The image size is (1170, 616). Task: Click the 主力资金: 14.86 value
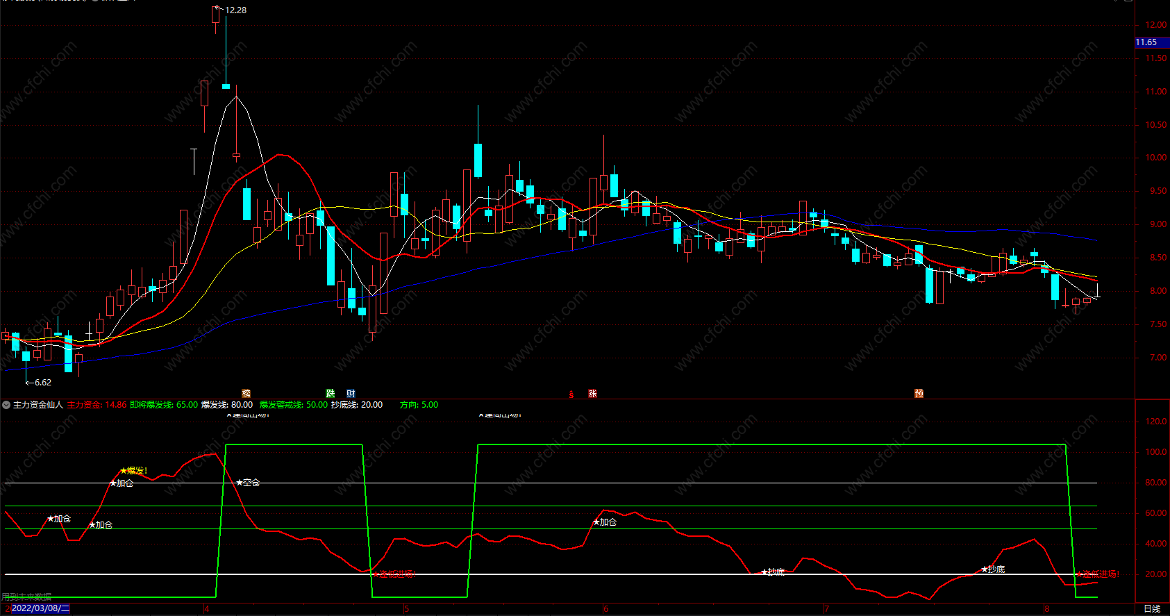tap(97, 405)
